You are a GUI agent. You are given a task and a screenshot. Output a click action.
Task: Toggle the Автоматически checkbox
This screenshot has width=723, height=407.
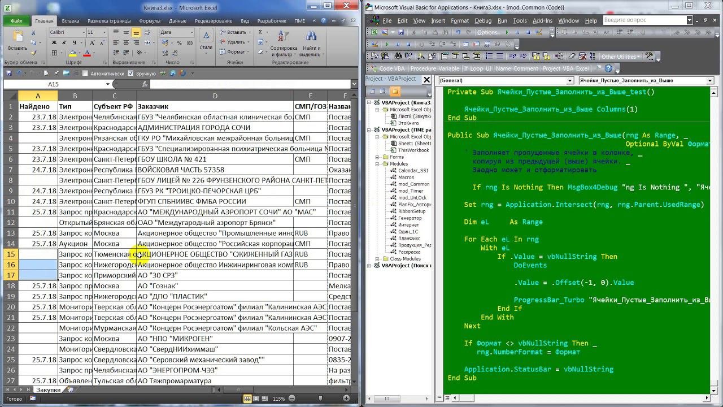tap(85, 73)
